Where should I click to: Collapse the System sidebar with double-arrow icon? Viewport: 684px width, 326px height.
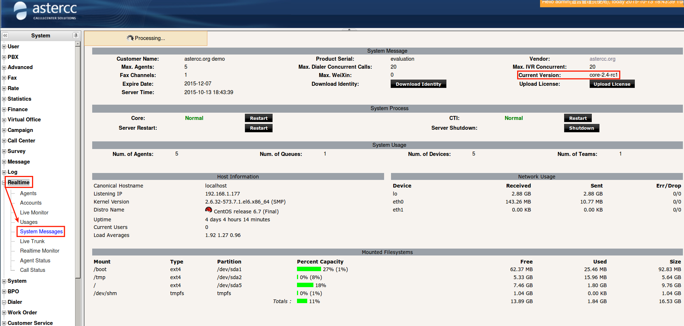click(5, 36)
